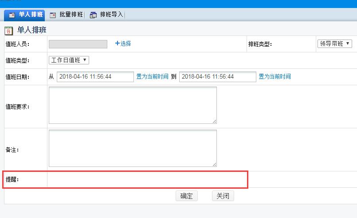
Task: Click the start date field after 从
Action: point(95,77)
